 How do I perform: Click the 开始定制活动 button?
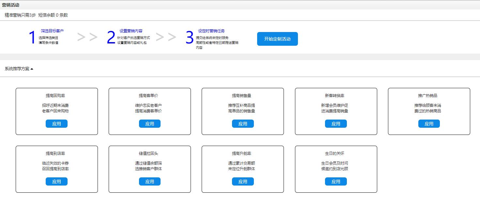[277, 39]
